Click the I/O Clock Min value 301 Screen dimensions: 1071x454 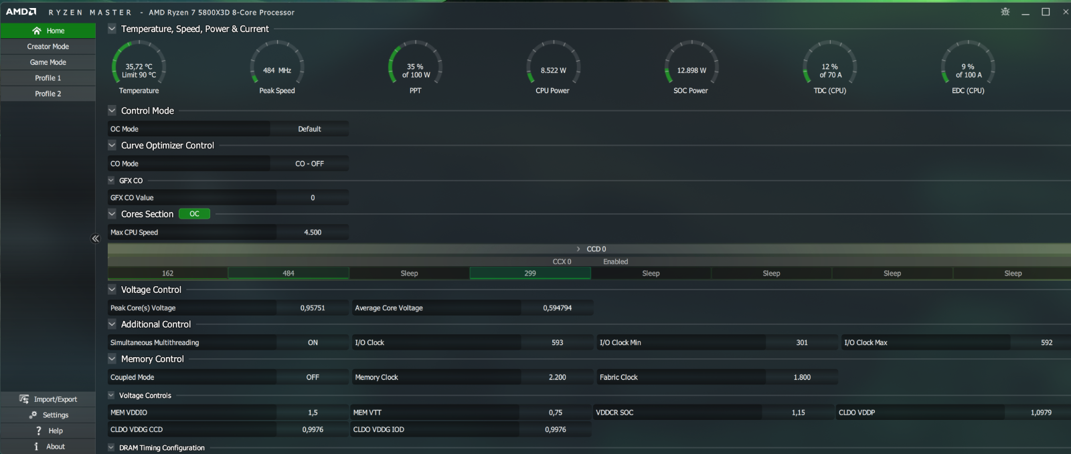(802, 342)
